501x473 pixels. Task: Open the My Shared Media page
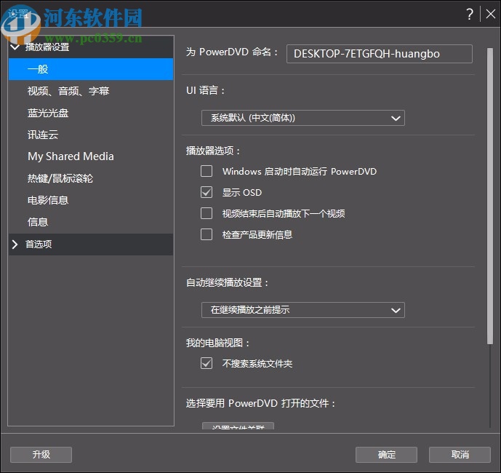[91, 156]
